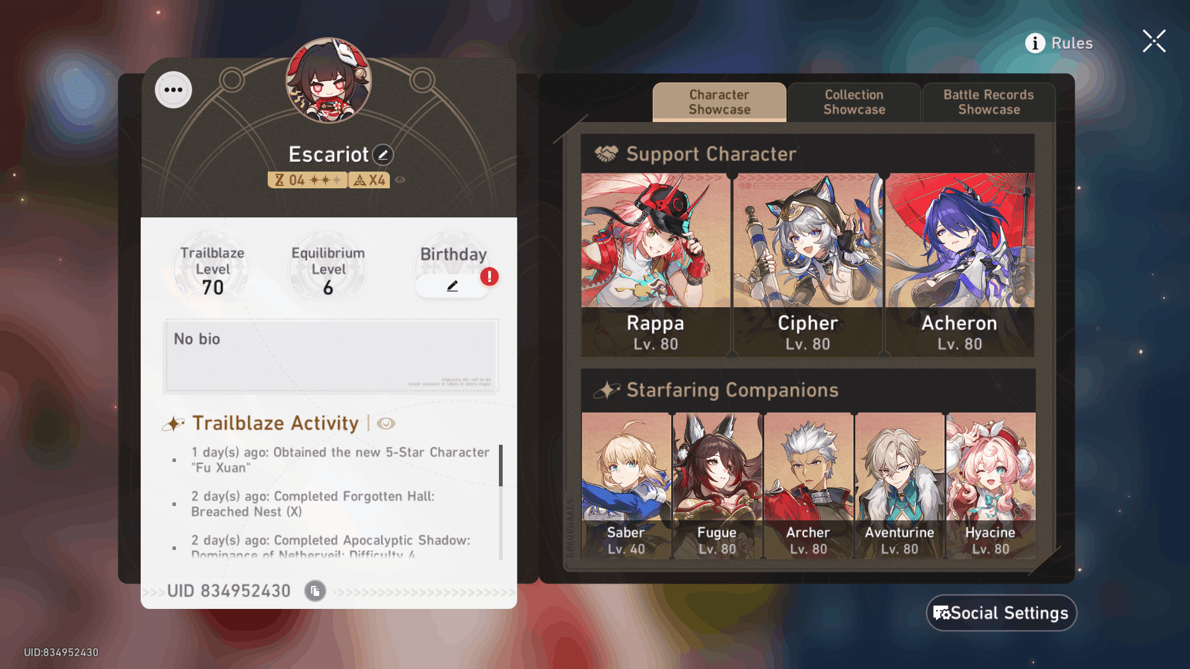Copy UID using the copy icon
This screenshot has width=1190, height=669.
tap(315, 591)
